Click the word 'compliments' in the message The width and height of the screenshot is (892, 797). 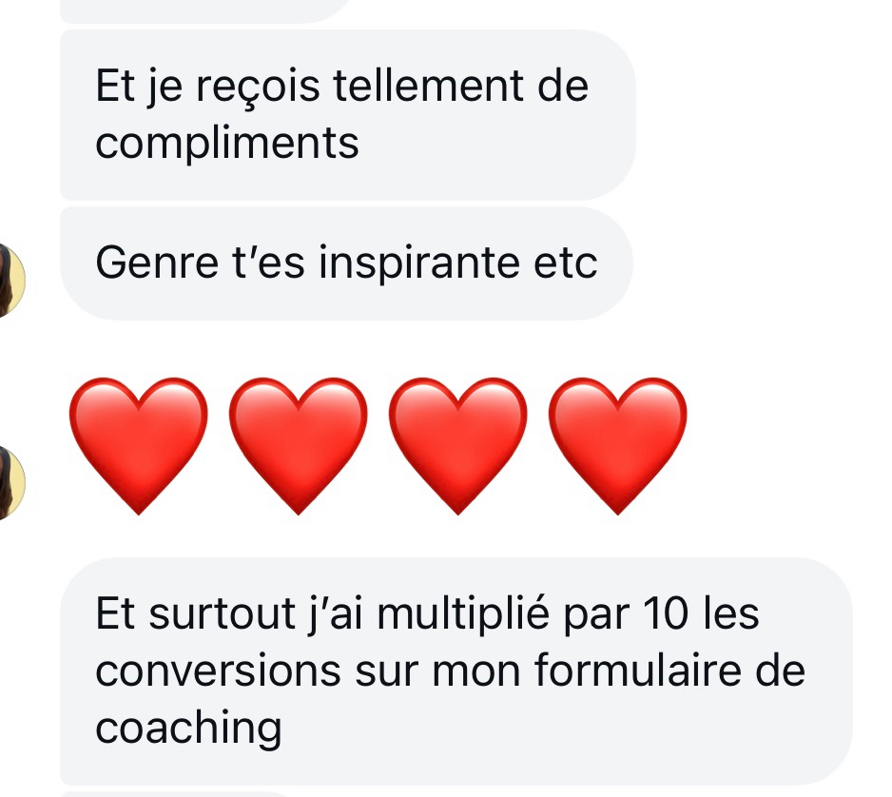[x=227, y=144]
